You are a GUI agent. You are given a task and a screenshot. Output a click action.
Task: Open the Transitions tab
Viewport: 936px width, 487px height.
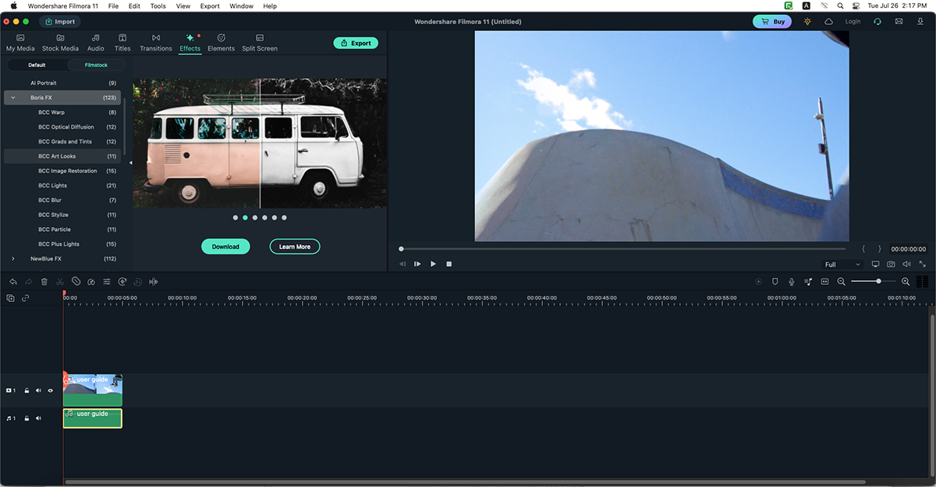point(156,42)
